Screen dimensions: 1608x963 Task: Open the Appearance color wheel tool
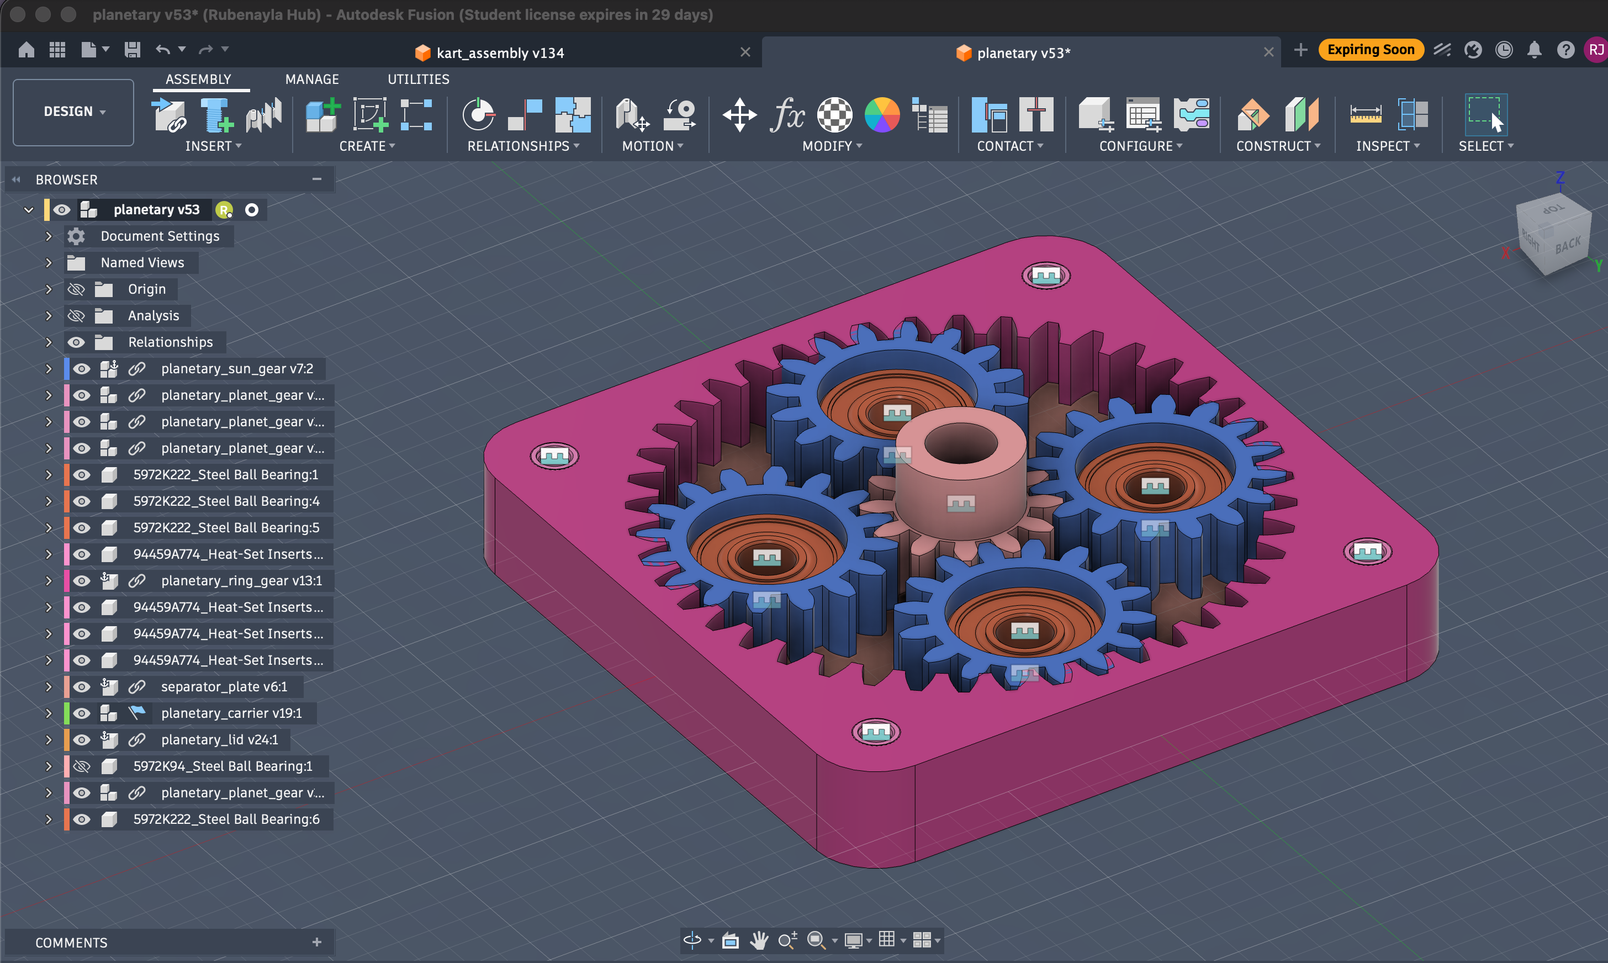click(882, 115)
